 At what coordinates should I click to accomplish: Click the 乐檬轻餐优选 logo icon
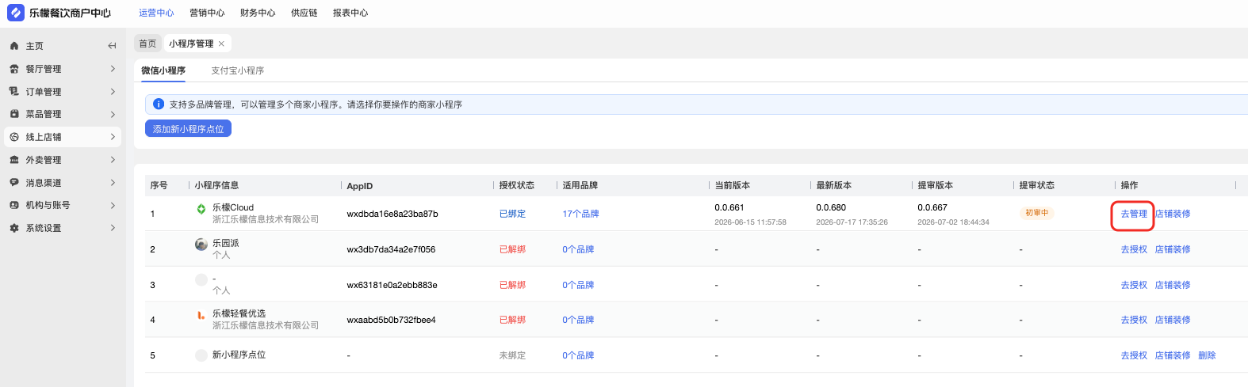click(201, 315)
